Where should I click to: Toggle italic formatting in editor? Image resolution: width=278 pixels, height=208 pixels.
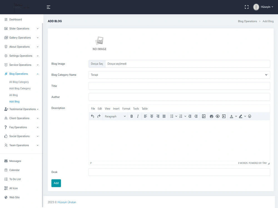(138, 116)
